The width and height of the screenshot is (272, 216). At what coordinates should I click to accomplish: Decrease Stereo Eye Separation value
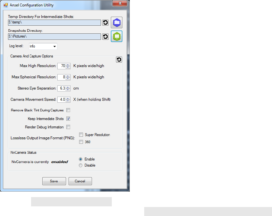coord(68,90)
